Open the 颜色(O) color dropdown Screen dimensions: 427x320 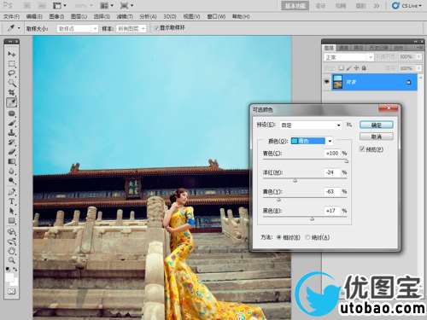pyautogui.click(x=312, y=141)
